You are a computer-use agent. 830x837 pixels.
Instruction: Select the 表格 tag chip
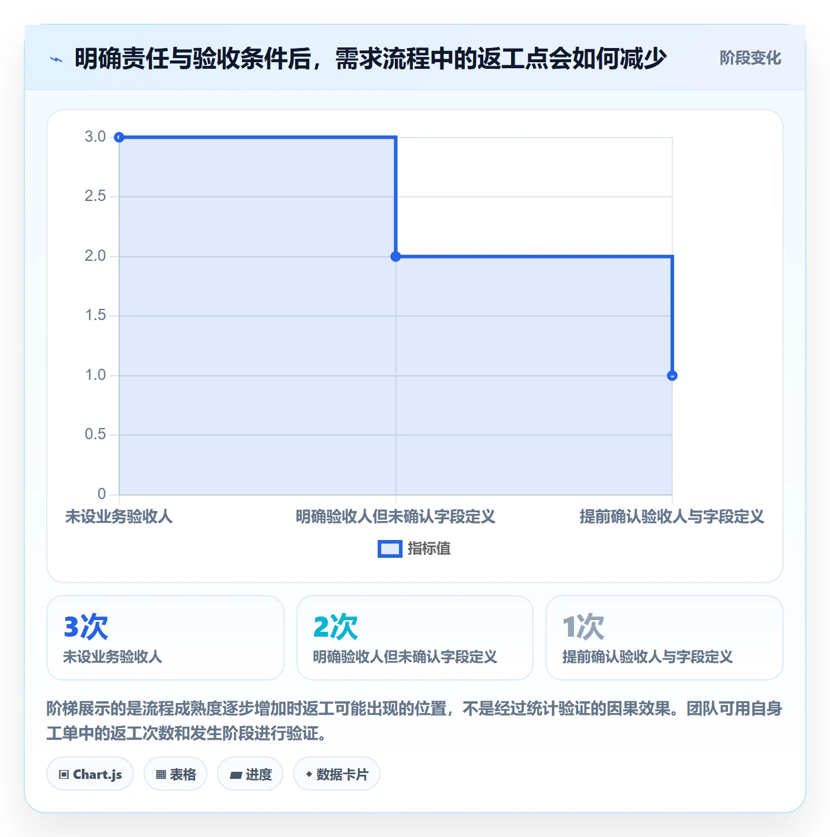[x=175, y=774]
